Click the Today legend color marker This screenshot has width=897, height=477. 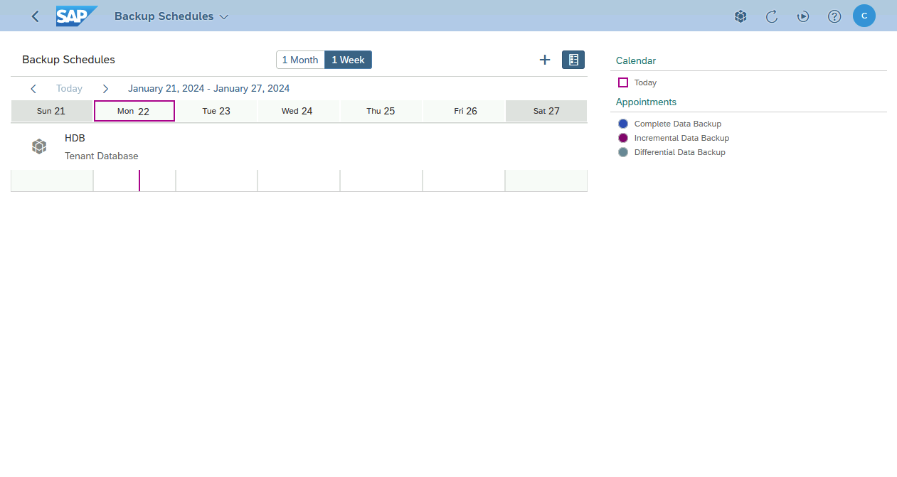pos(622,82)
